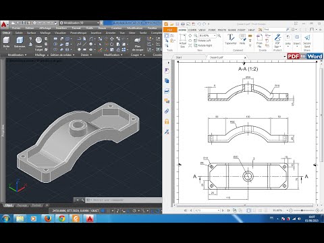Open the Windows Start button
Screen dimensions: 324x243
click(6, 219)
